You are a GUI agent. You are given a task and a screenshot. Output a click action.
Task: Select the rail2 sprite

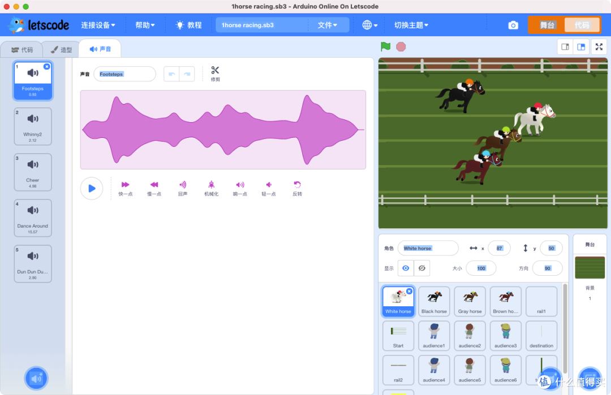398,370
